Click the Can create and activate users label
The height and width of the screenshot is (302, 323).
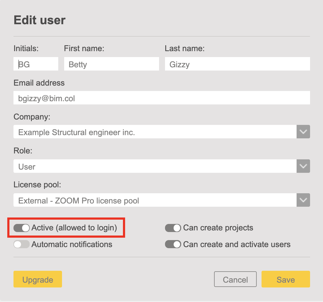point(237,244)
